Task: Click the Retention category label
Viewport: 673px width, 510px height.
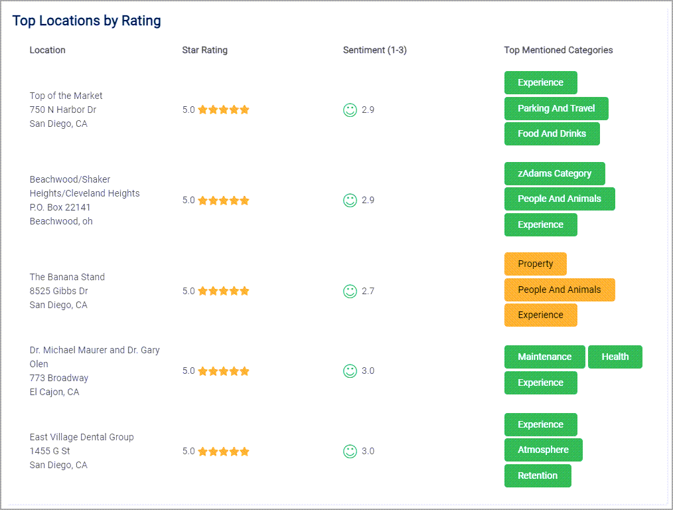Action: click(538, 475)
